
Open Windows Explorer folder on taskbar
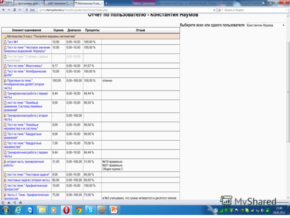(42, 210)
